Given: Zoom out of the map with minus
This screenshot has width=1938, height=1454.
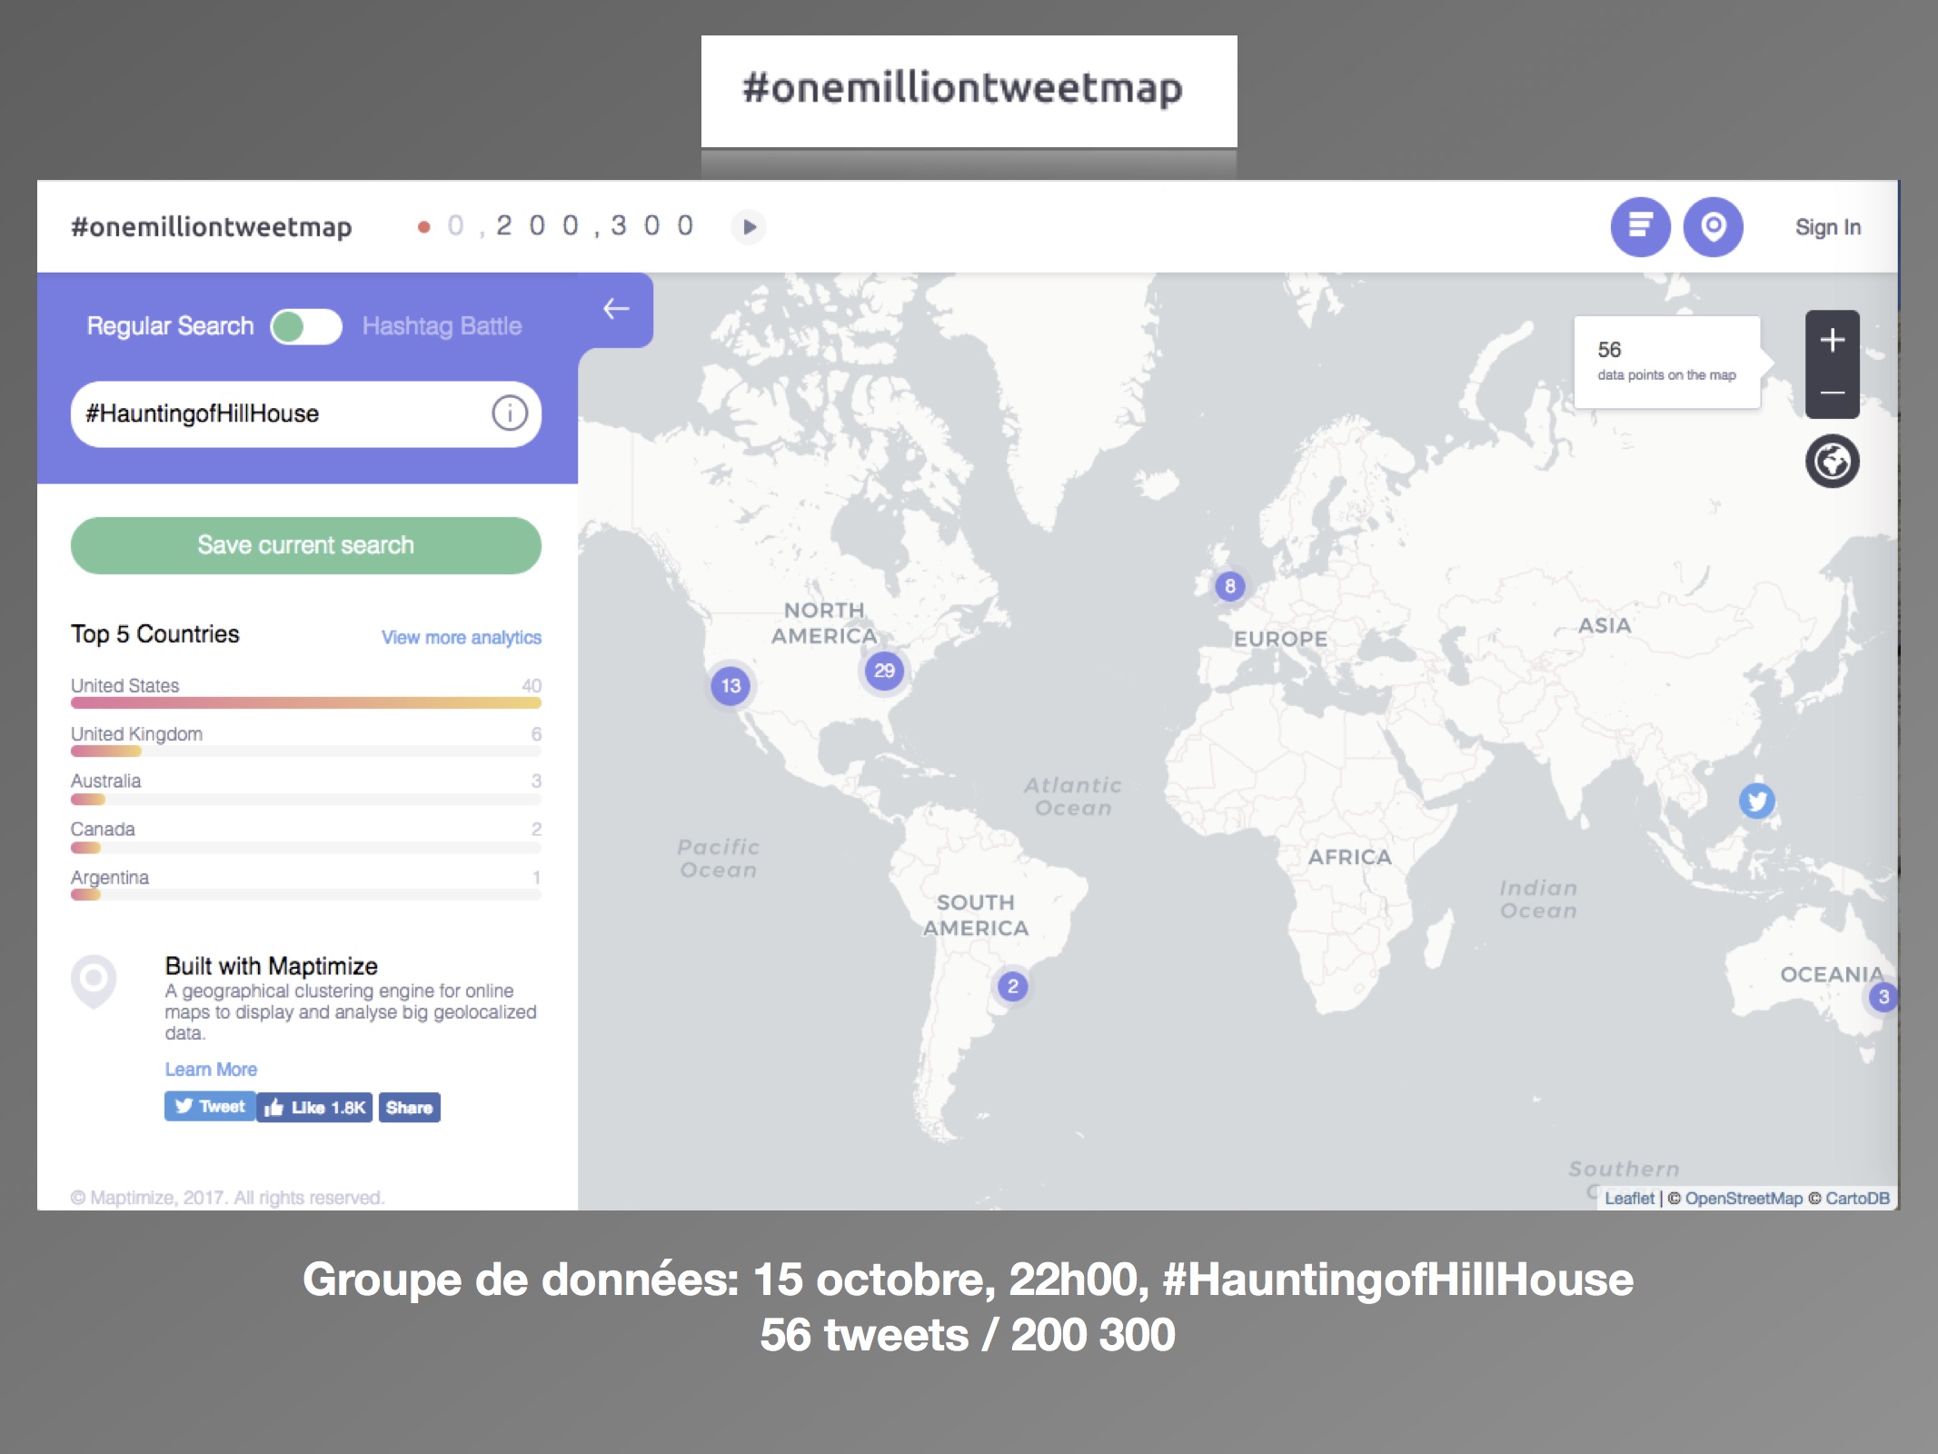Looking at the screenshot, I should 1832,393.
